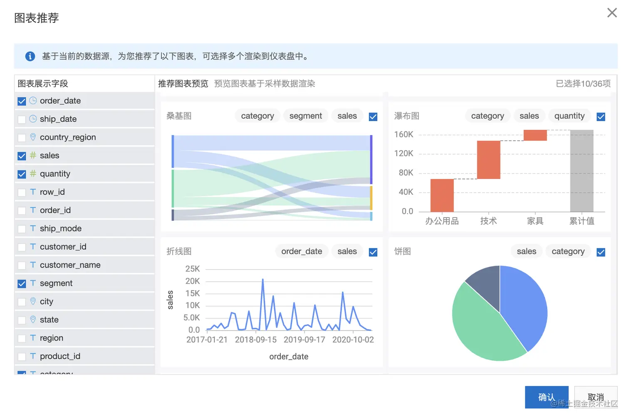Click the text type icon beside customer_id
This screenshot has height=419, width=629.
33,247
